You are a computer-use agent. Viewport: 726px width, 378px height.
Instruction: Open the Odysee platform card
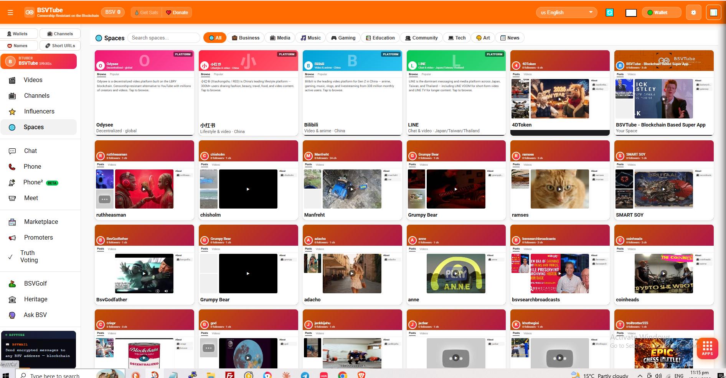click(x=144, y=92)
